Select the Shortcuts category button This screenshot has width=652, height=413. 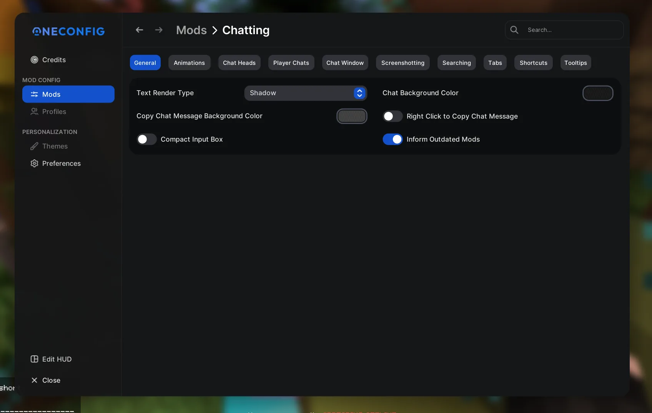point(533,63)
